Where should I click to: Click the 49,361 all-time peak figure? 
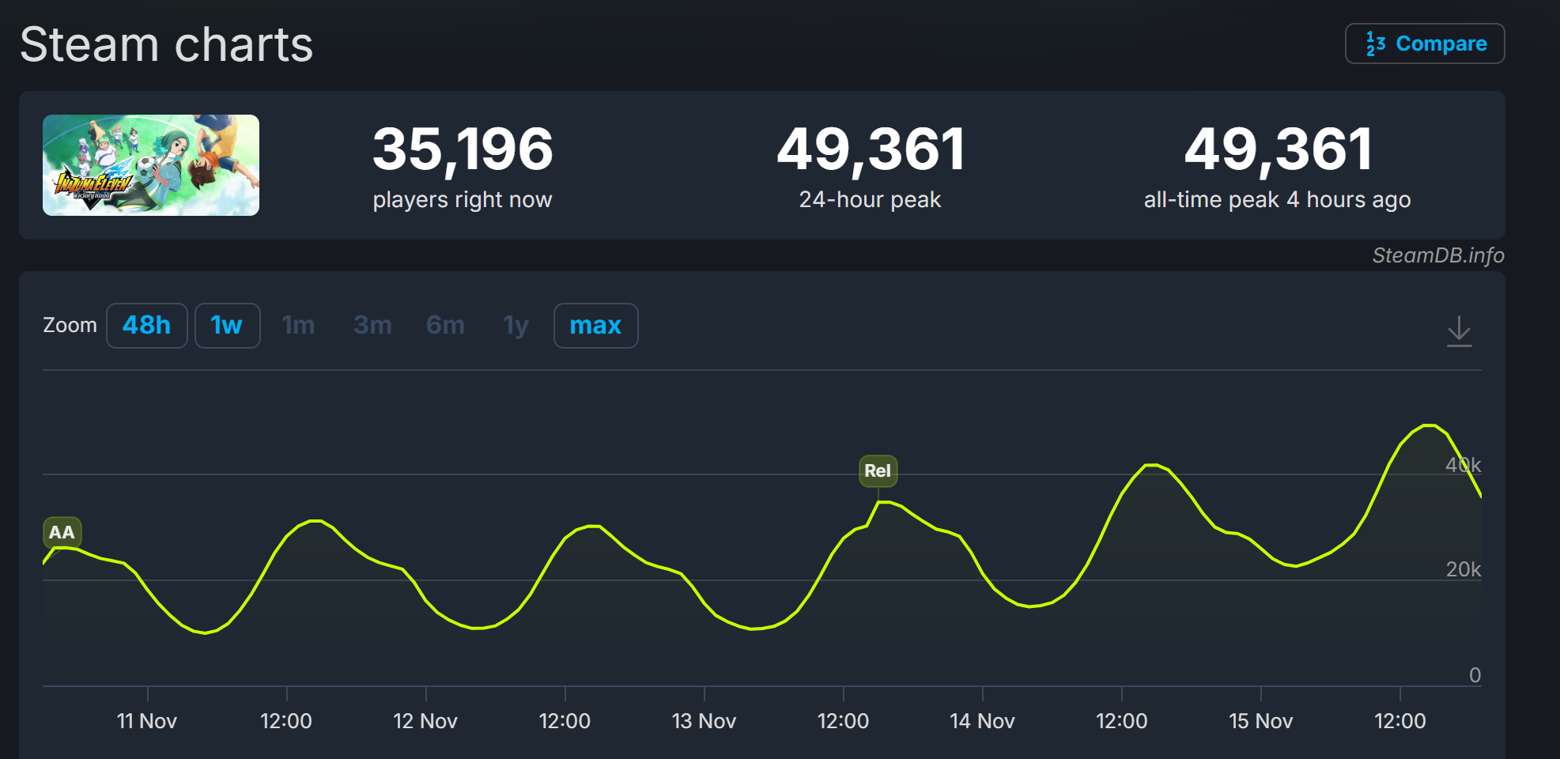click(1278, 149)
